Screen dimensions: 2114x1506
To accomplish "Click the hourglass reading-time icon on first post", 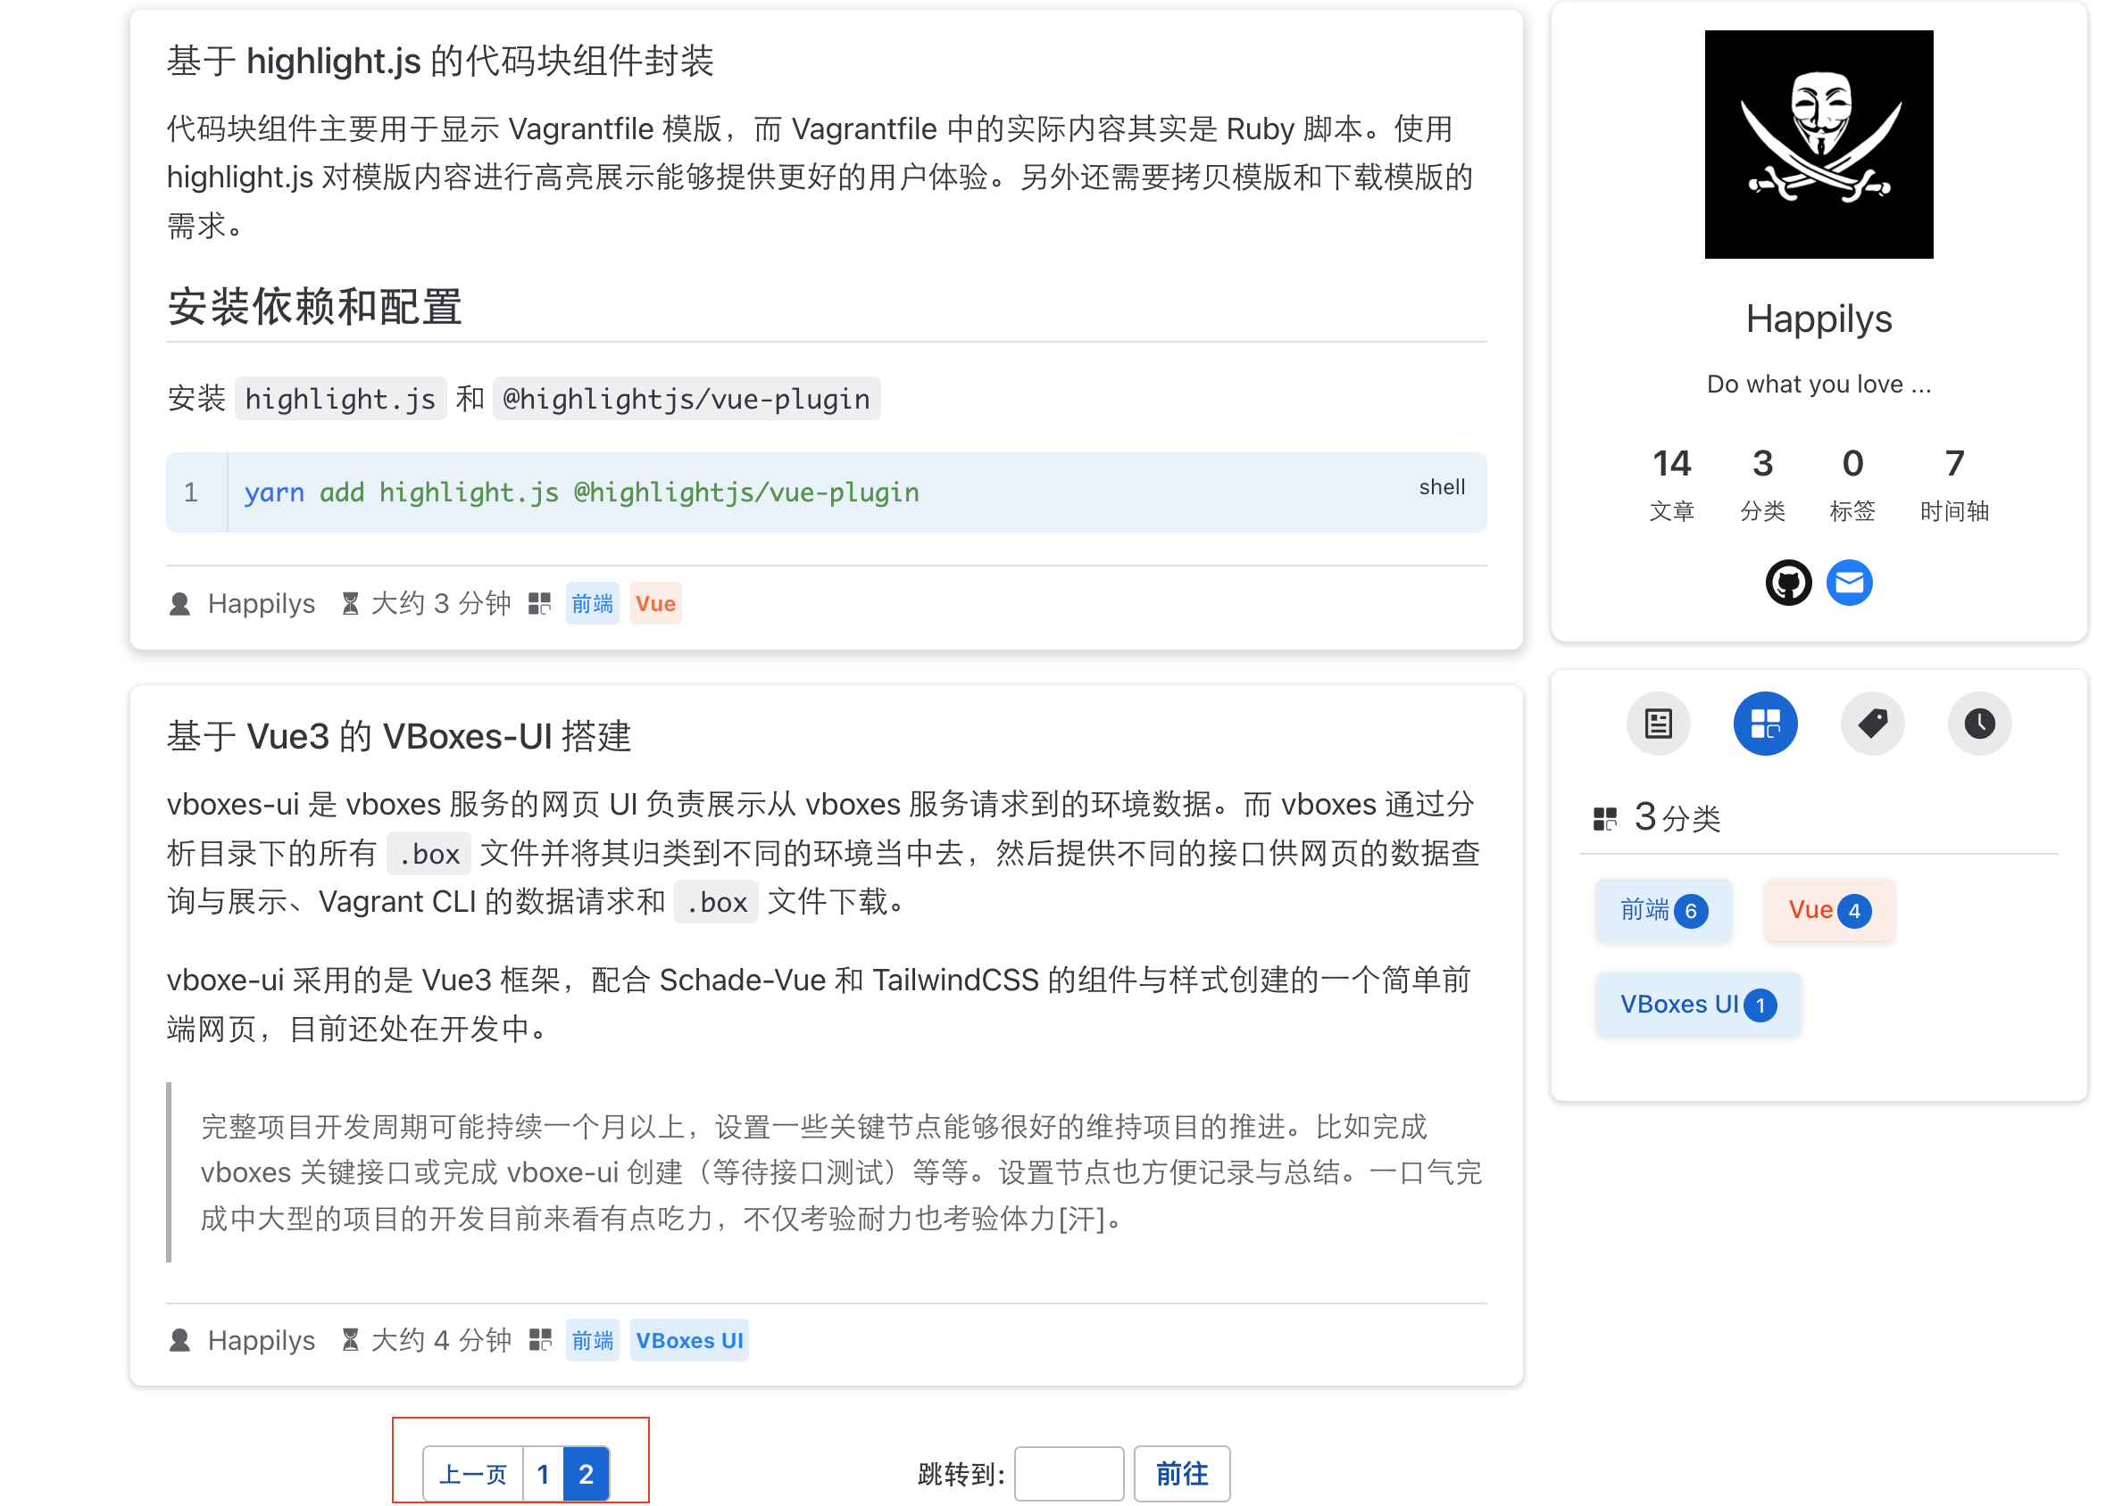I will [x=350, y=604].
